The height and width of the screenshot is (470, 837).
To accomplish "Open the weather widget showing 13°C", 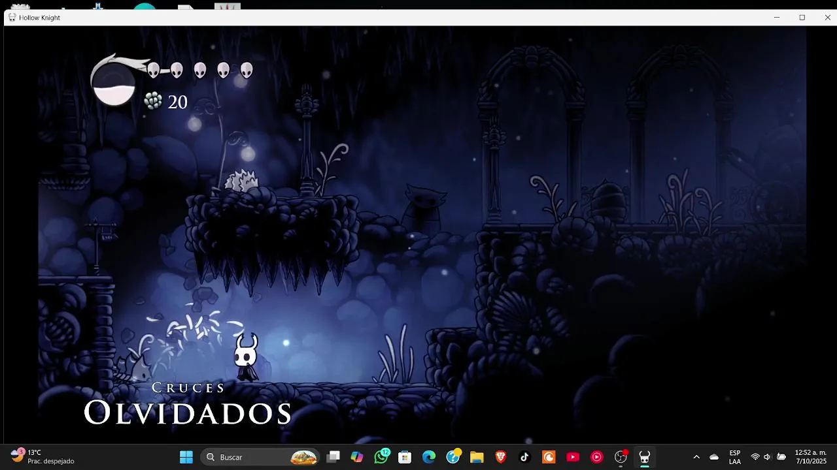I will 43,457.
